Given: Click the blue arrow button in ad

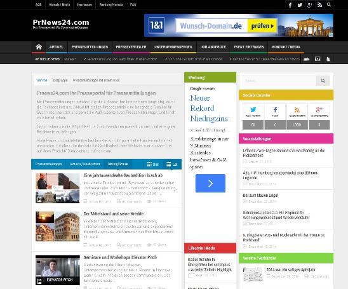Looking at the screenshot, I should point(210,184).
